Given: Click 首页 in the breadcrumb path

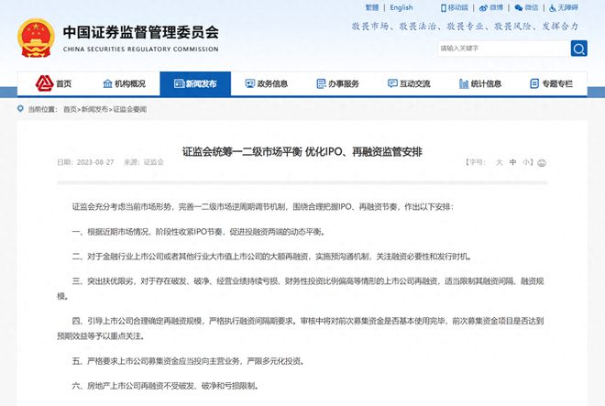Looking at the screenshot, I should (x=70, y=109).
